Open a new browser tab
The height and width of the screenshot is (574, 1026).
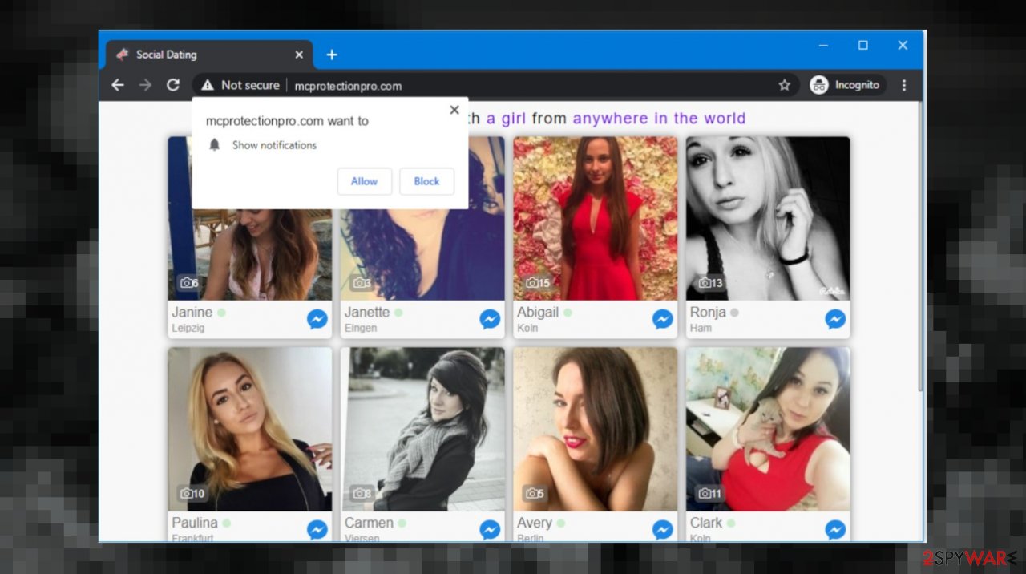[332, 55]
